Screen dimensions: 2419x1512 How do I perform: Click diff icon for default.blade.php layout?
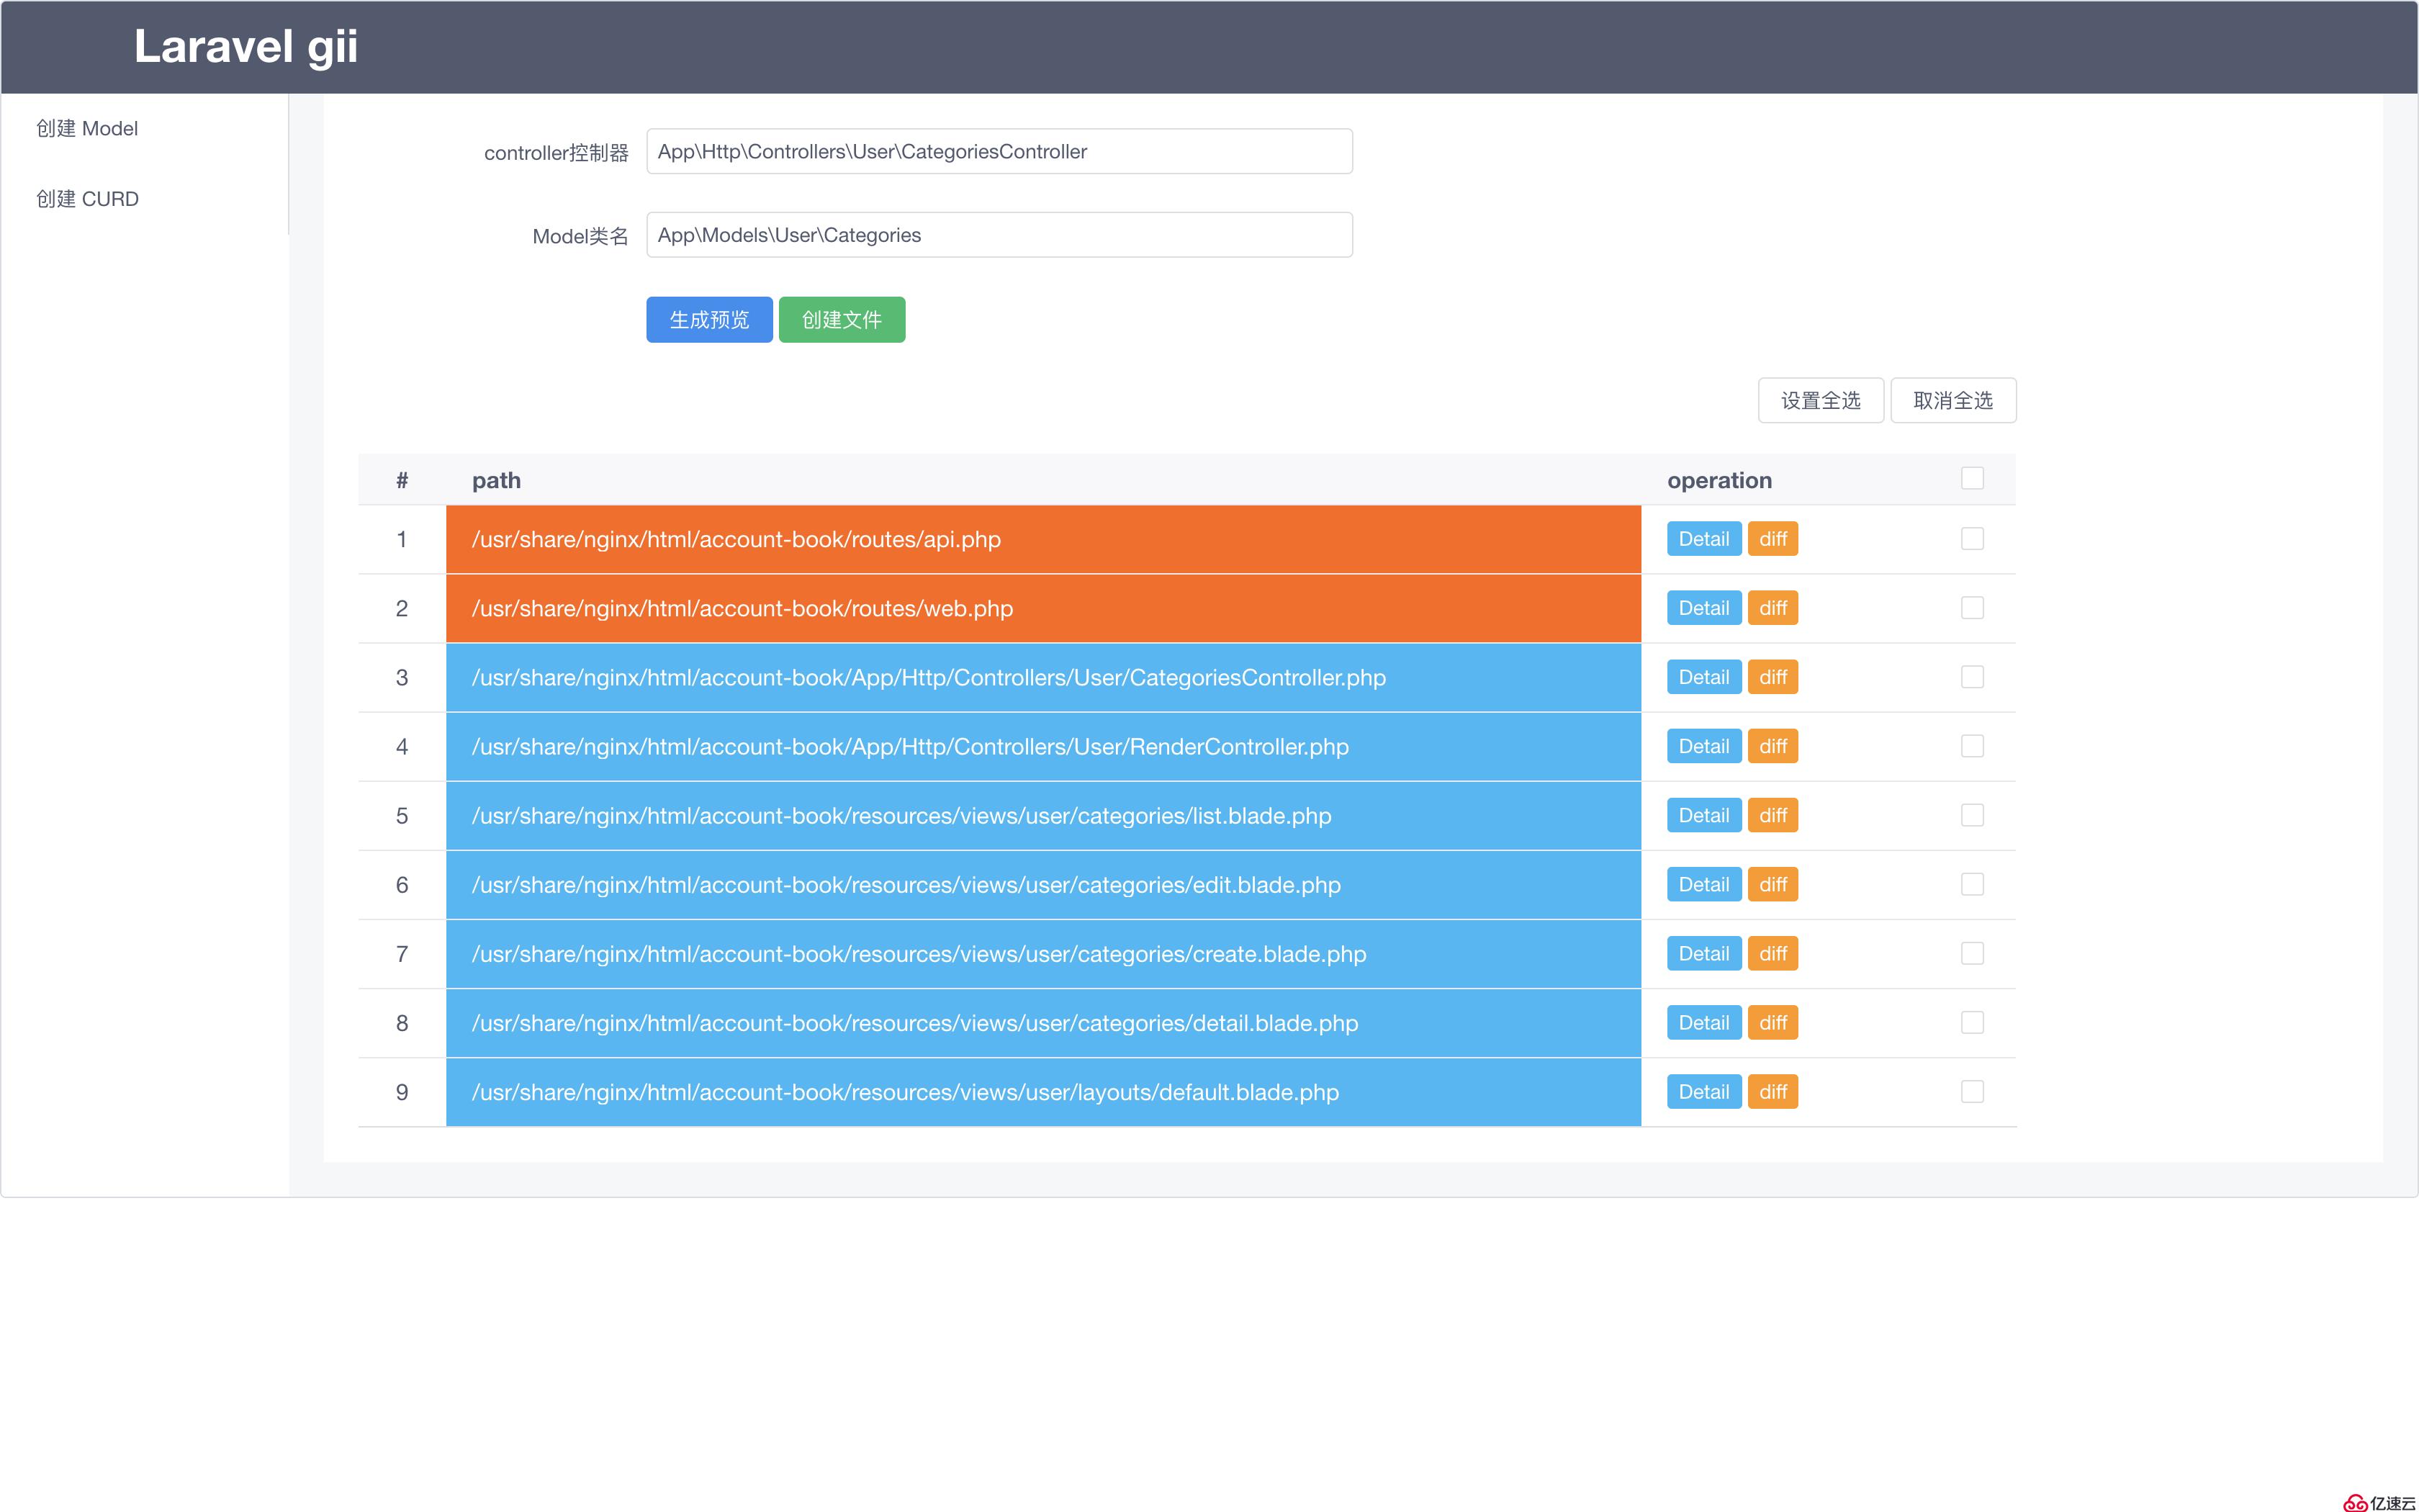[x=1775, y=1092]
